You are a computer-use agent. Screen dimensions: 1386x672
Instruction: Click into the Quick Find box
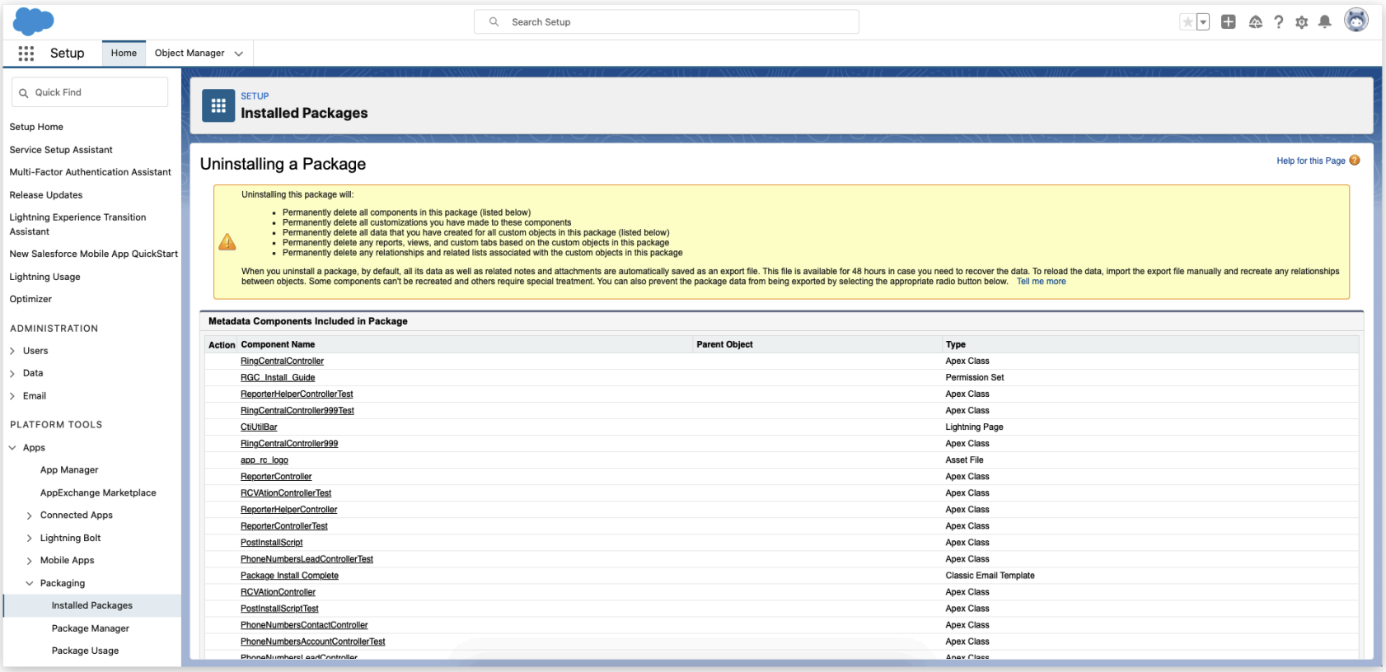pyautogui.click(x=90, y=92)
